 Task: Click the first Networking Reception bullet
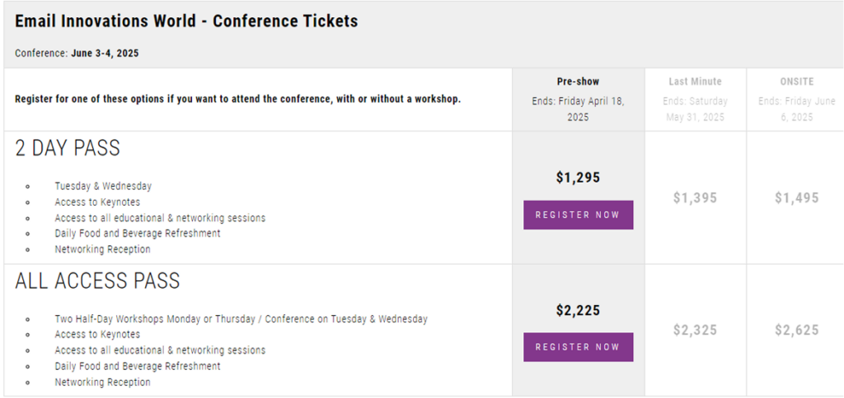click(102, 249)
